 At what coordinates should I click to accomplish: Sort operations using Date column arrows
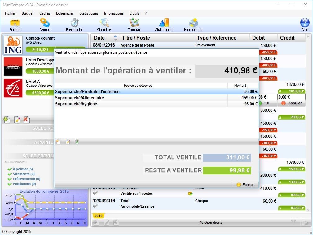point(115,38)
